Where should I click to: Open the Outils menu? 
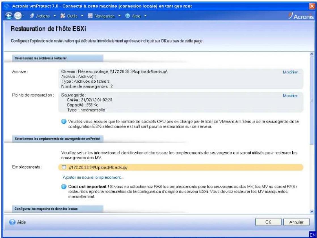click(x=72, y=16)
